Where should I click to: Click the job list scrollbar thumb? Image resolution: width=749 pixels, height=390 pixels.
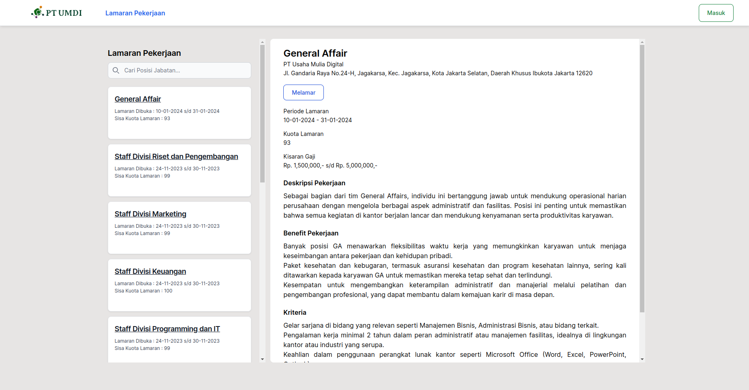click(x=262, y=113)
